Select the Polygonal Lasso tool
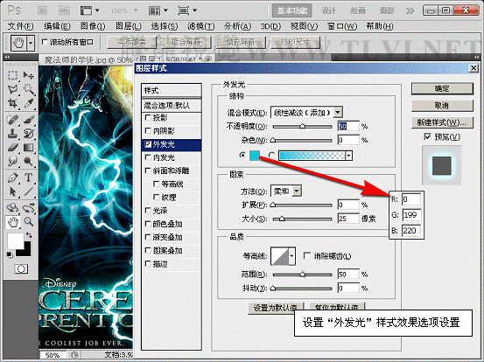Viewport: 484px width, 362px height. coord(12,89)
